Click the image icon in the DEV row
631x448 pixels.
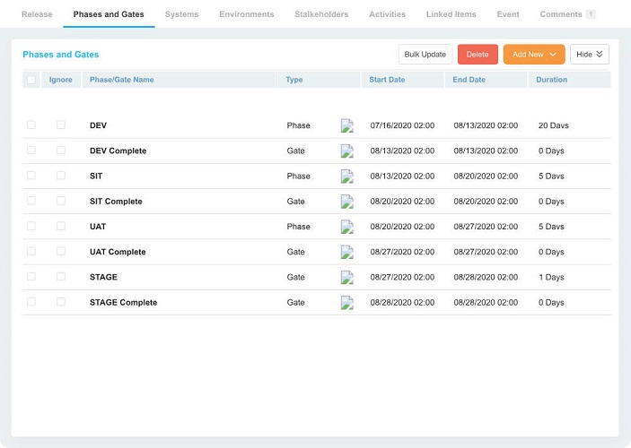(346, 125)
